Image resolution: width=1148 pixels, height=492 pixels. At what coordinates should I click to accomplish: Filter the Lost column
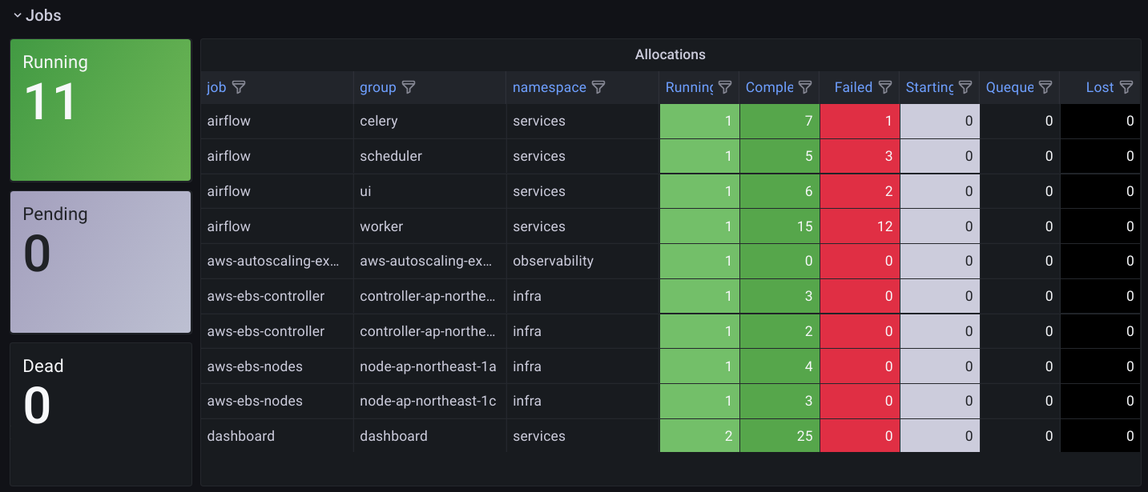(x=1128, y=87)
